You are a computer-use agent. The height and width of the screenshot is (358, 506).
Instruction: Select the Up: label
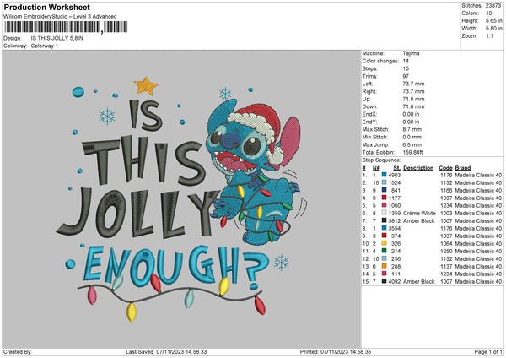click(x=366, y=99)
